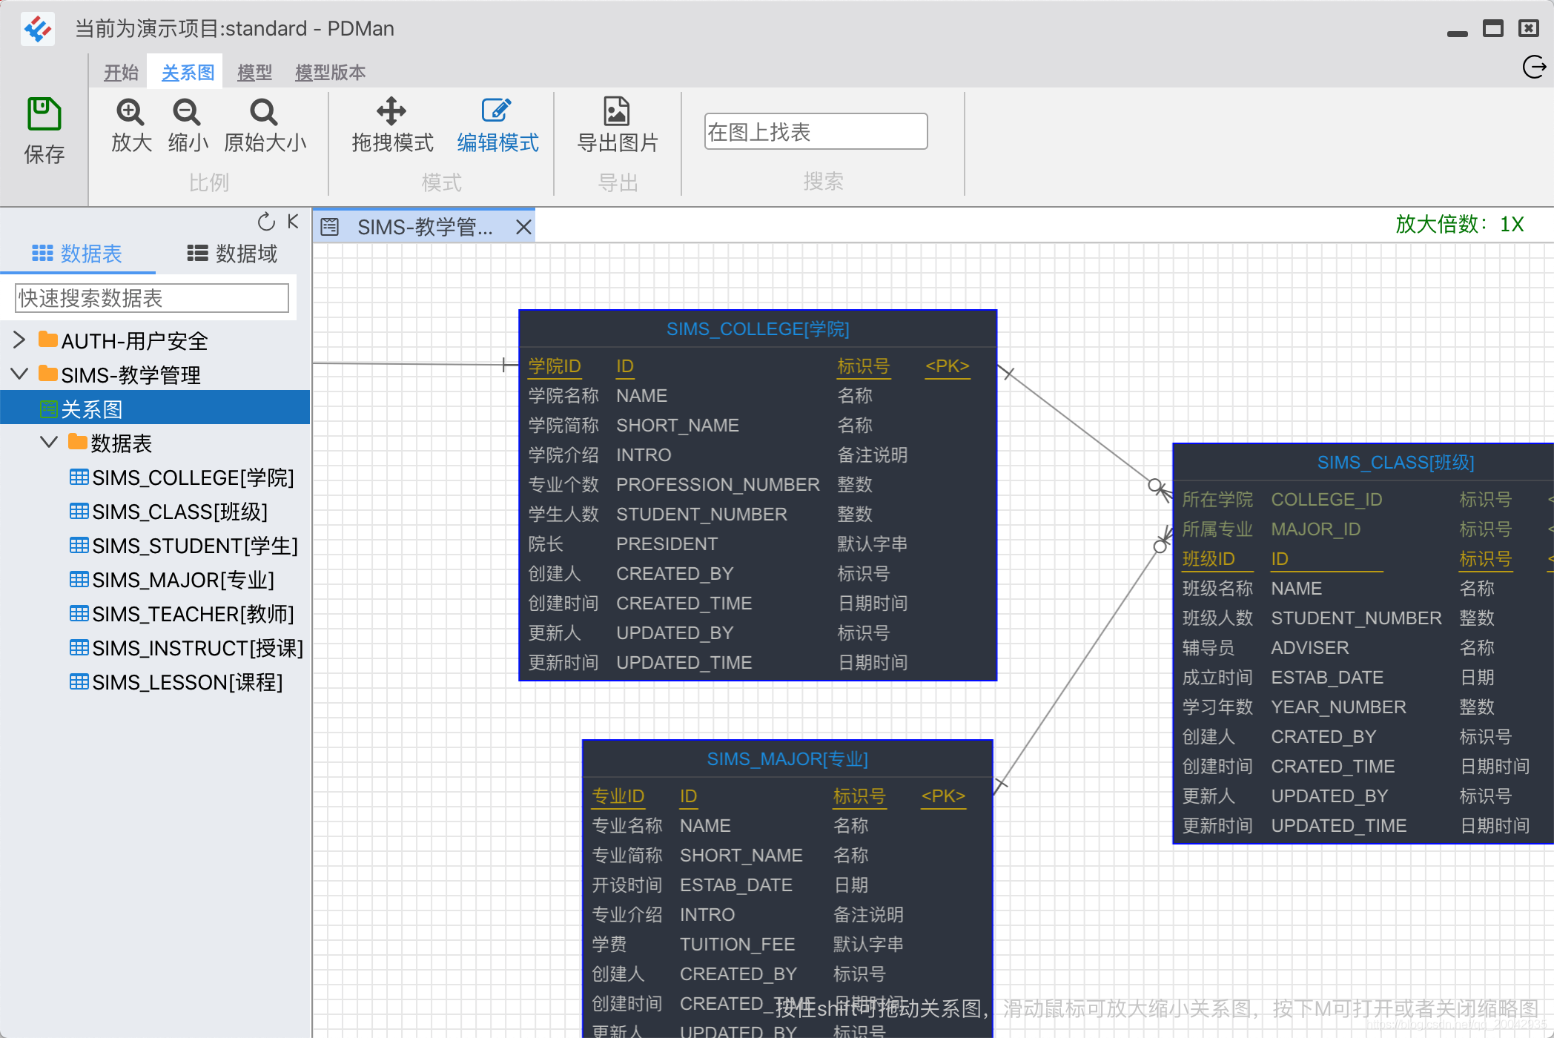Click the refresh icon above the table list

[x=266, y=222]
